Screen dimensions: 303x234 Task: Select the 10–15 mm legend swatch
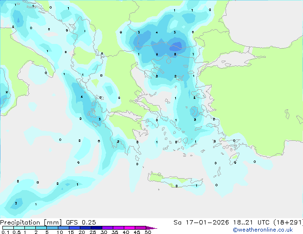click(x=63, y=228)
